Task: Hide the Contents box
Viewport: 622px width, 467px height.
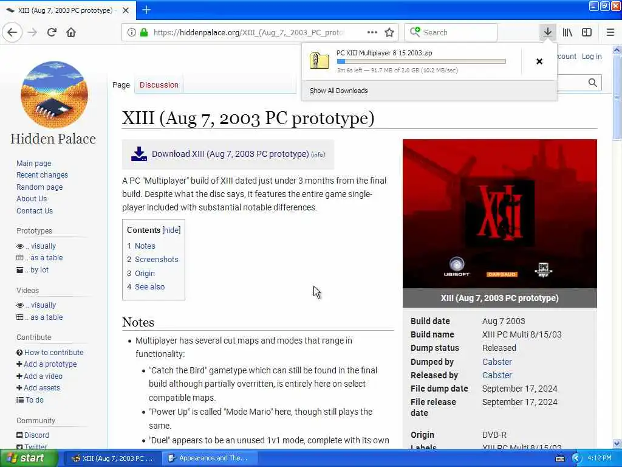Action: 171,230
